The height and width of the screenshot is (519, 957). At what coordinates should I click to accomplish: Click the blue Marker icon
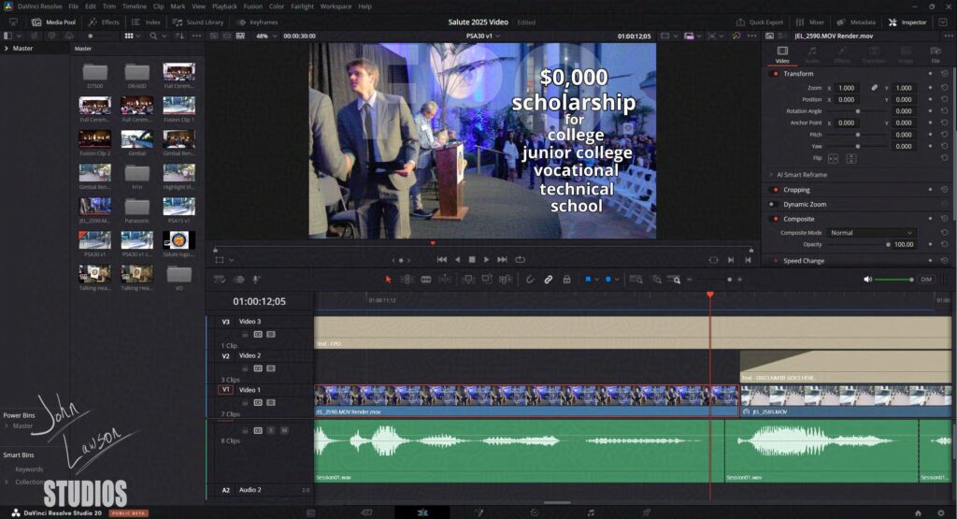point(607,280)
